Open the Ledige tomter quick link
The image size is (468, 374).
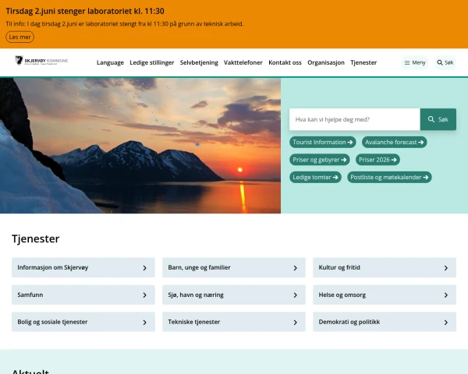click(315, 178)
